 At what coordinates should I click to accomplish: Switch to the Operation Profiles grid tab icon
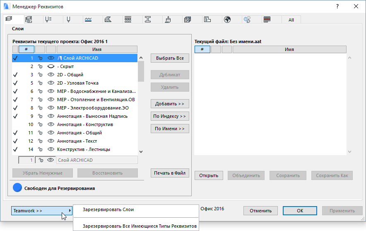coord(267,19)
